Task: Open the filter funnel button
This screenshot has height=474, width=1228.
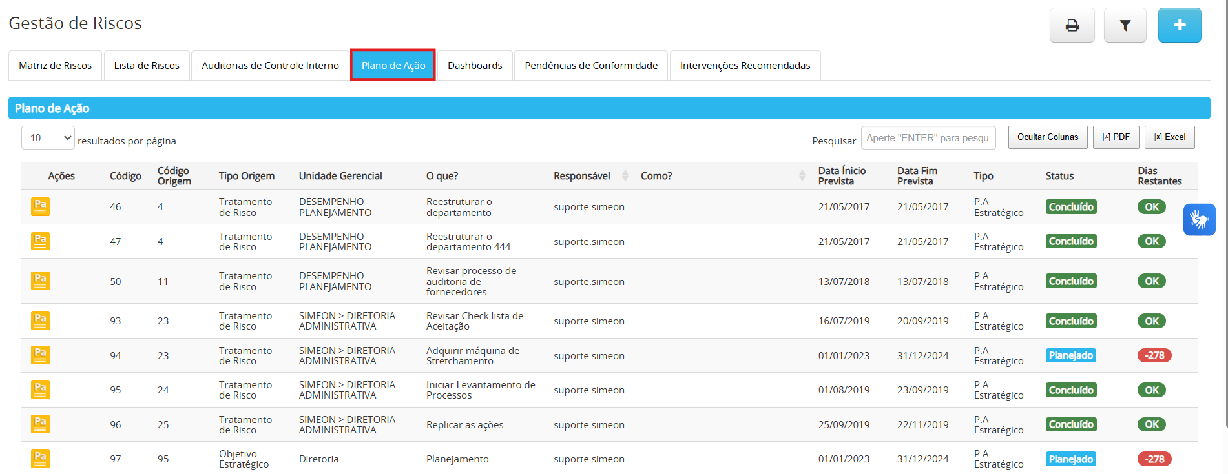Action: (1125, 25)
